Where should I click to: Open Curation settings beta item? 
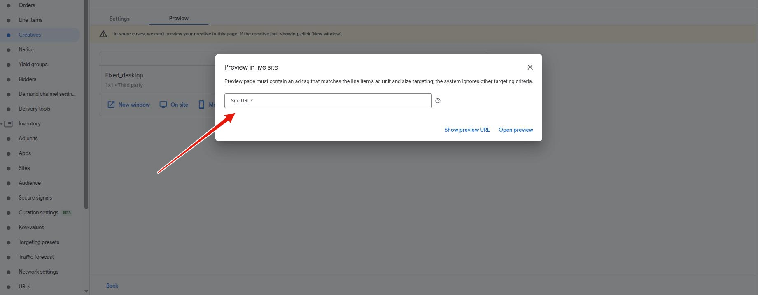(x=39, y=213)
